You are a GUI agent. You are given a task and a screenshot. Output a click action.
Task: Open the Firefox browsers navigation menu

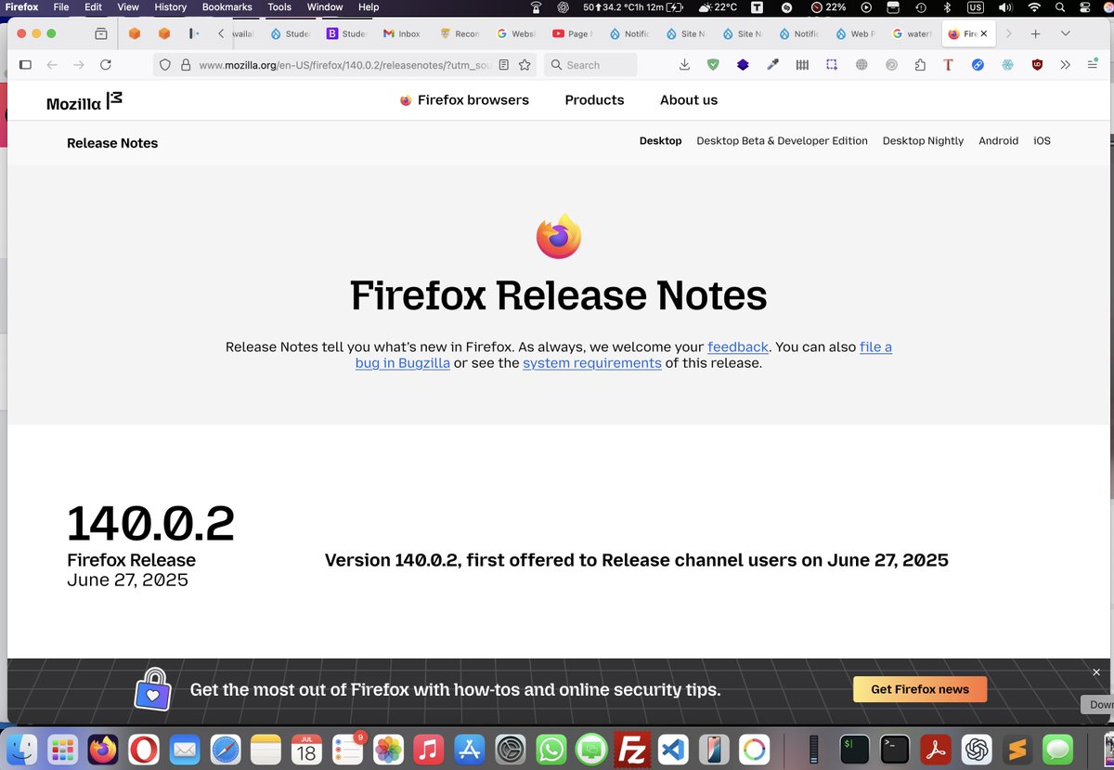[x=464, y=100]
